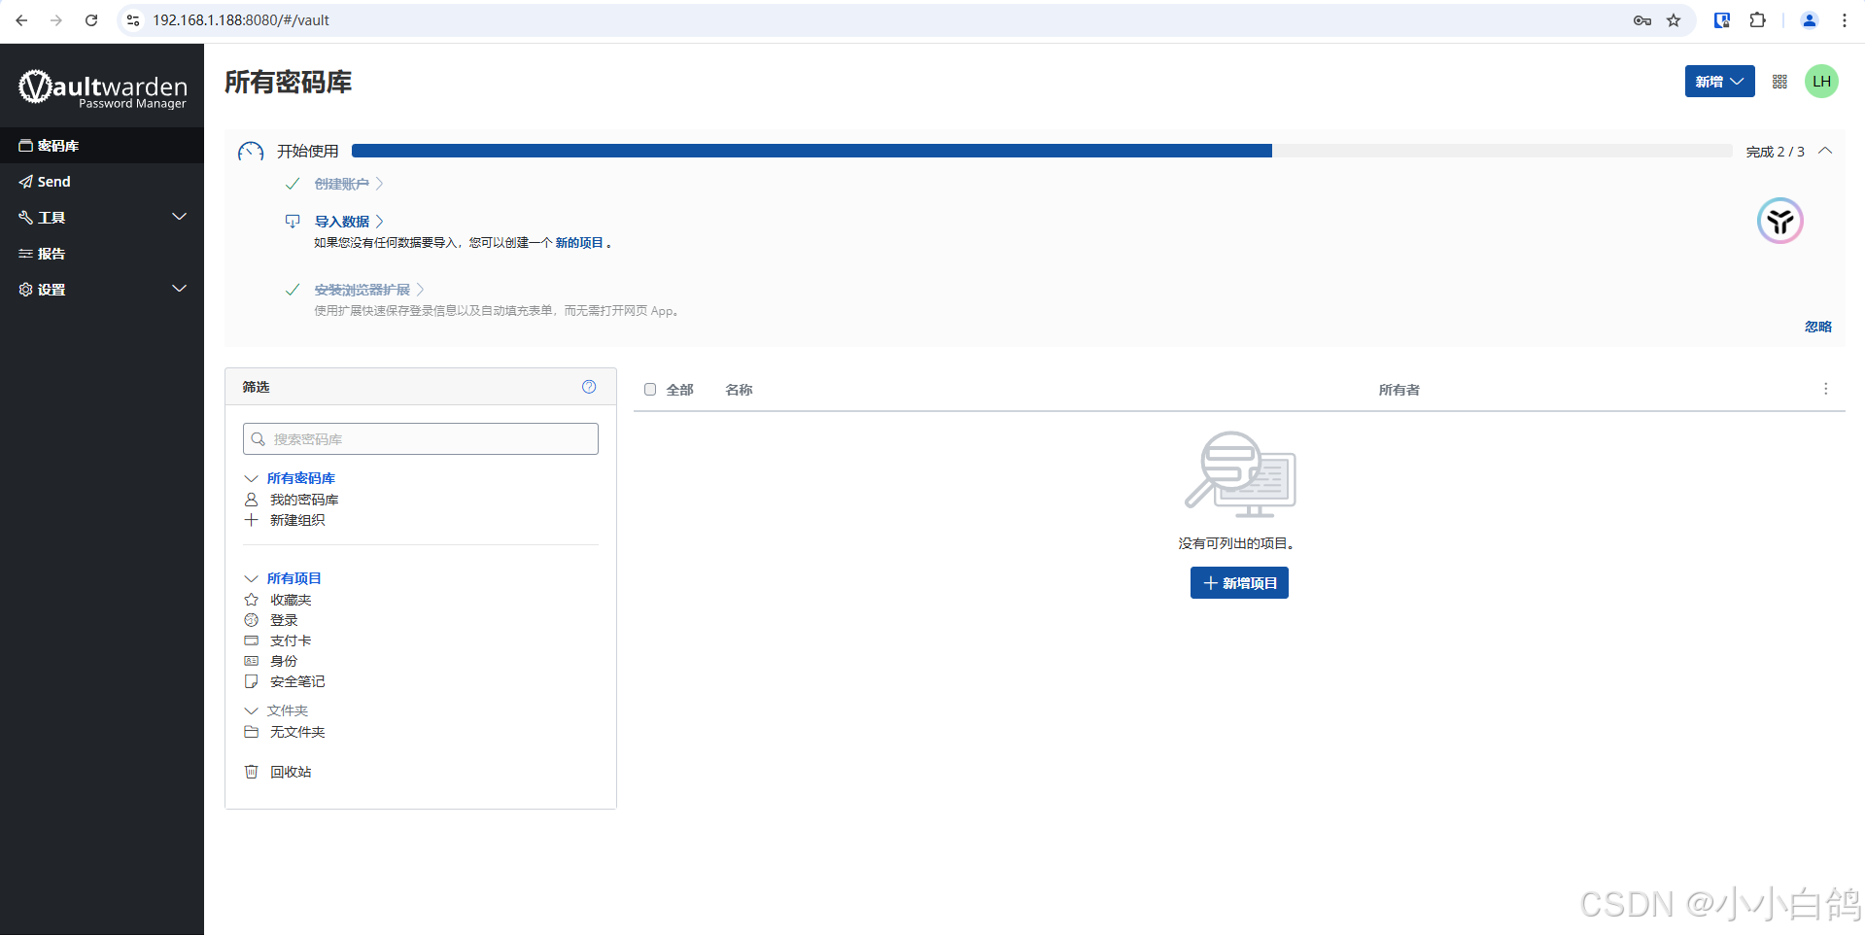Open the browser extensions puzzle icon
This screenshot has width=1865, height=935.
[x=1757, y=20]
